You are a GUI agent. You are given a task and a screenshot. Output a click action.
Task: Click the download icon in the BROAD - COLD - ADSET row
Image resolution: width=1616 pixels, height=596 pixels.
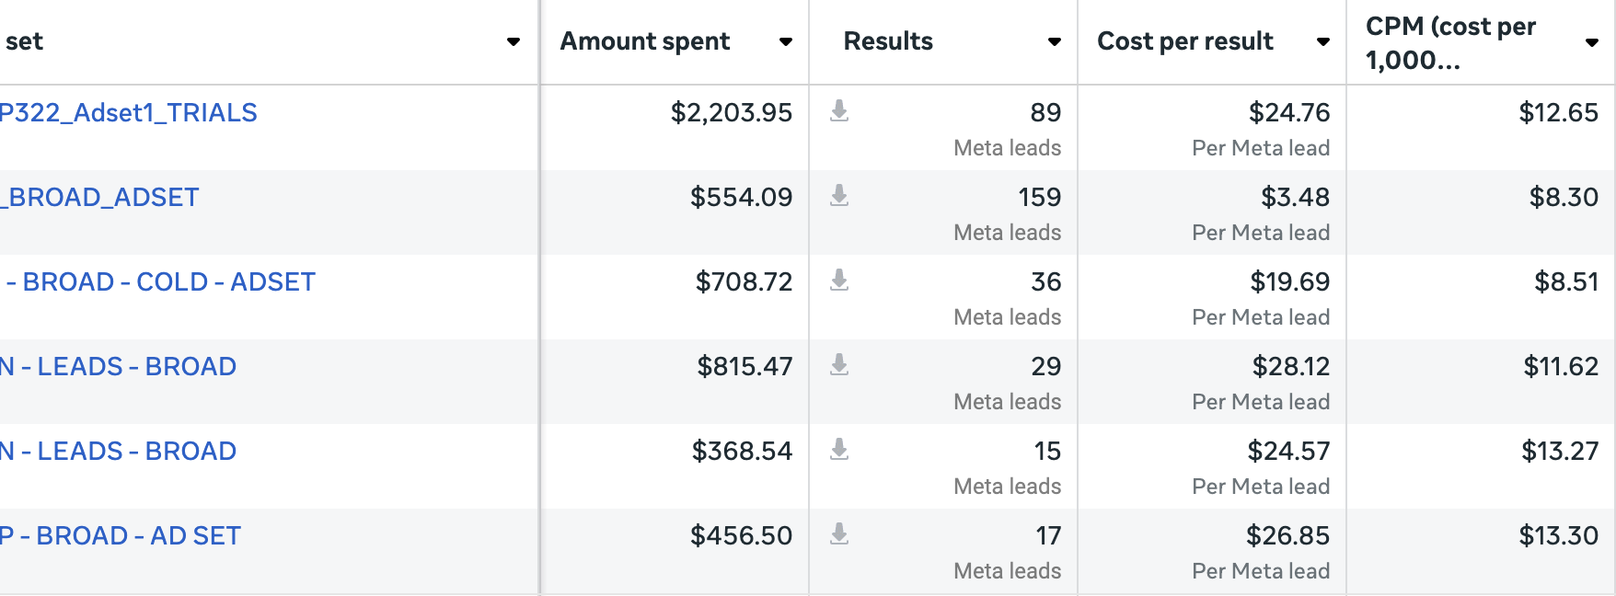840,281
